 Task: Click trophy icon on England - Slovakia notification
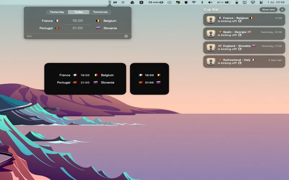click(x=211, y=48)
